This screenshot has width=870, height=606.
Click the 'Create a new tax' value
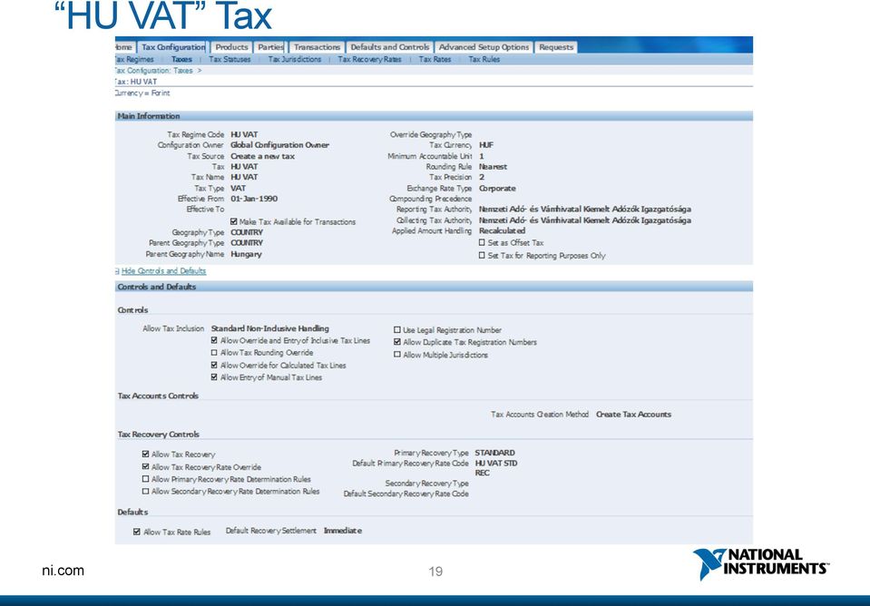coord(262,156)
